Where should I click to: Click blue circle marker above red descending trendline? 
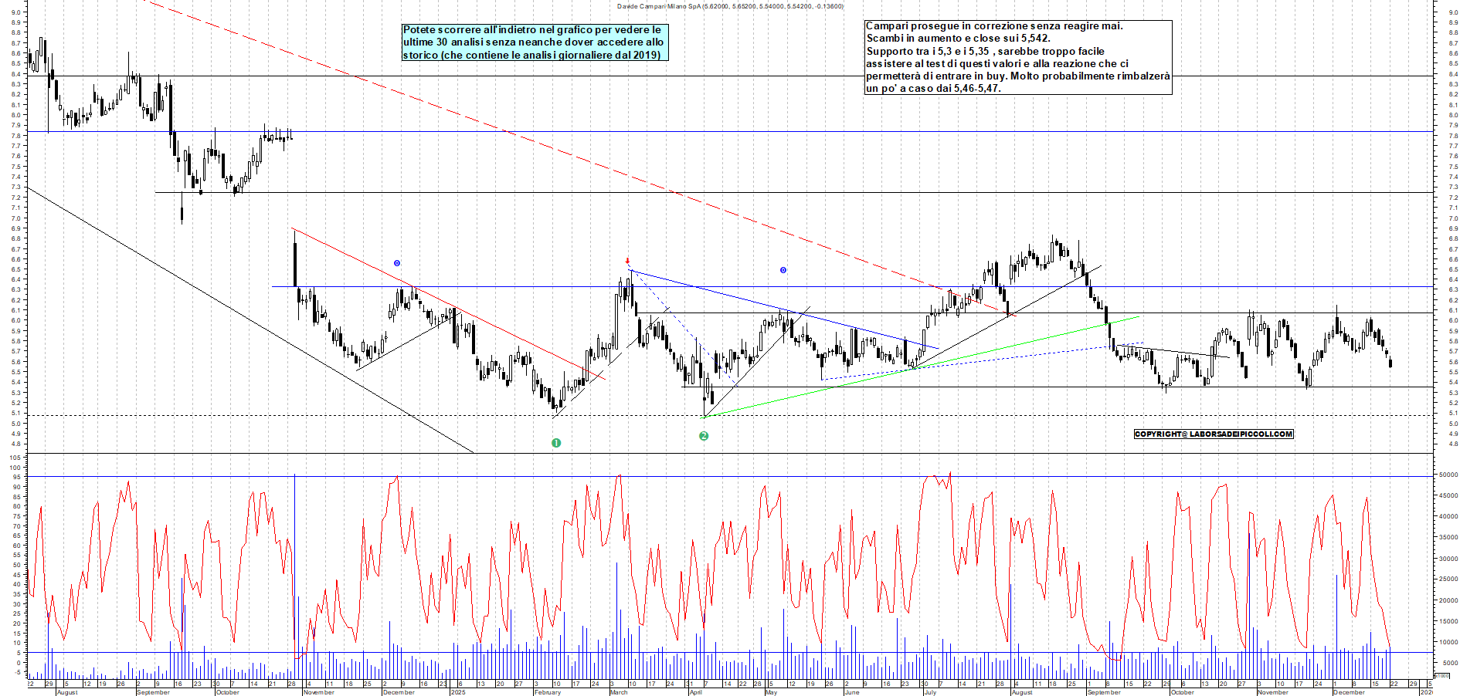397,263
